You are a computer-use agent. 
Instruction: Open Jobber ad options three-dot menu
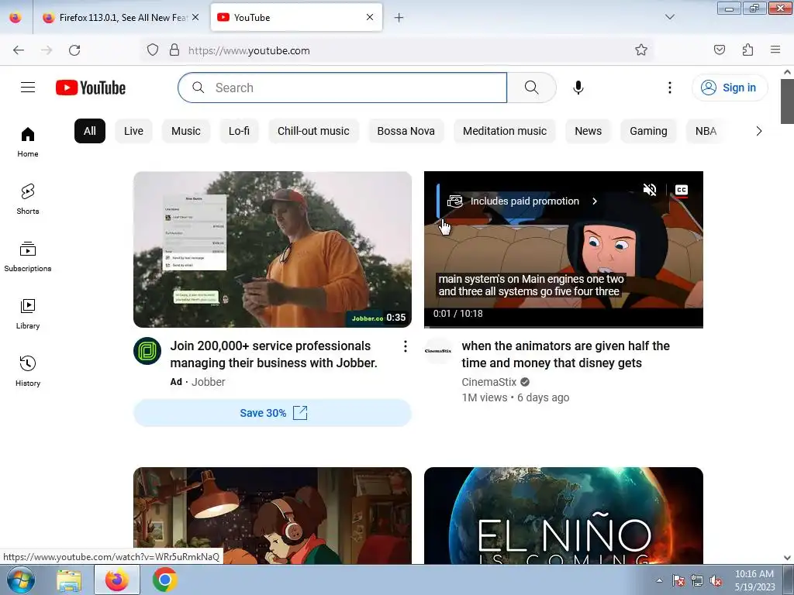coord(405,346)
